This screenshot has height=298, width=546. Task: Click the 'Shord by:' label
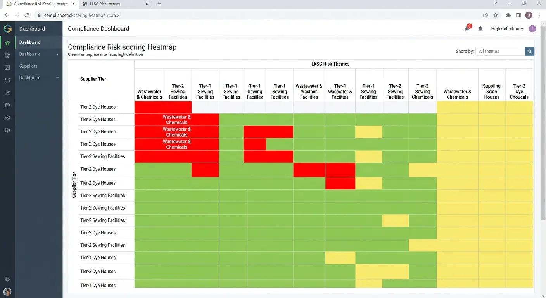click(465, 51)
